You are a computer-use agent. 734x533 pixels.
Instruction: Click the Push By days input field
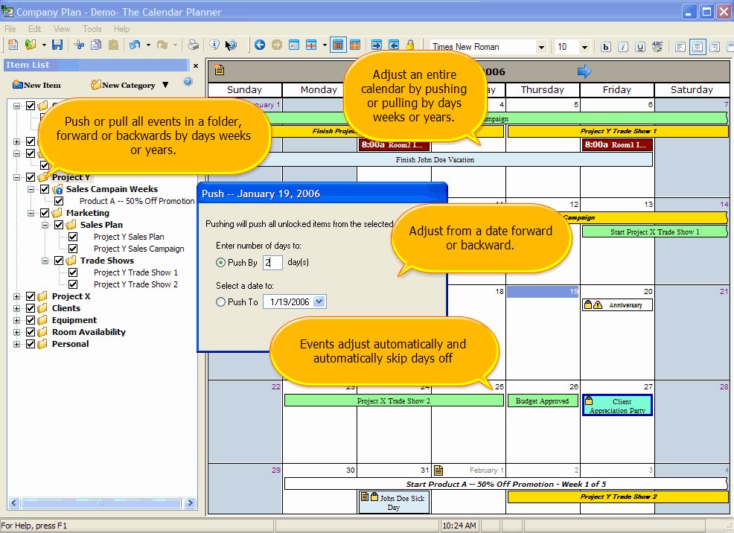pos(272,263)
